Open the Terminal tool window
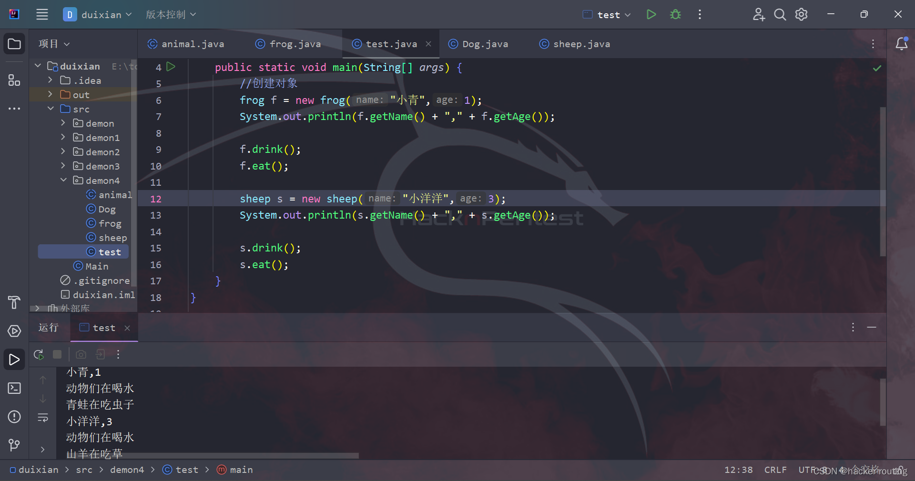 (x=14, y=388)
